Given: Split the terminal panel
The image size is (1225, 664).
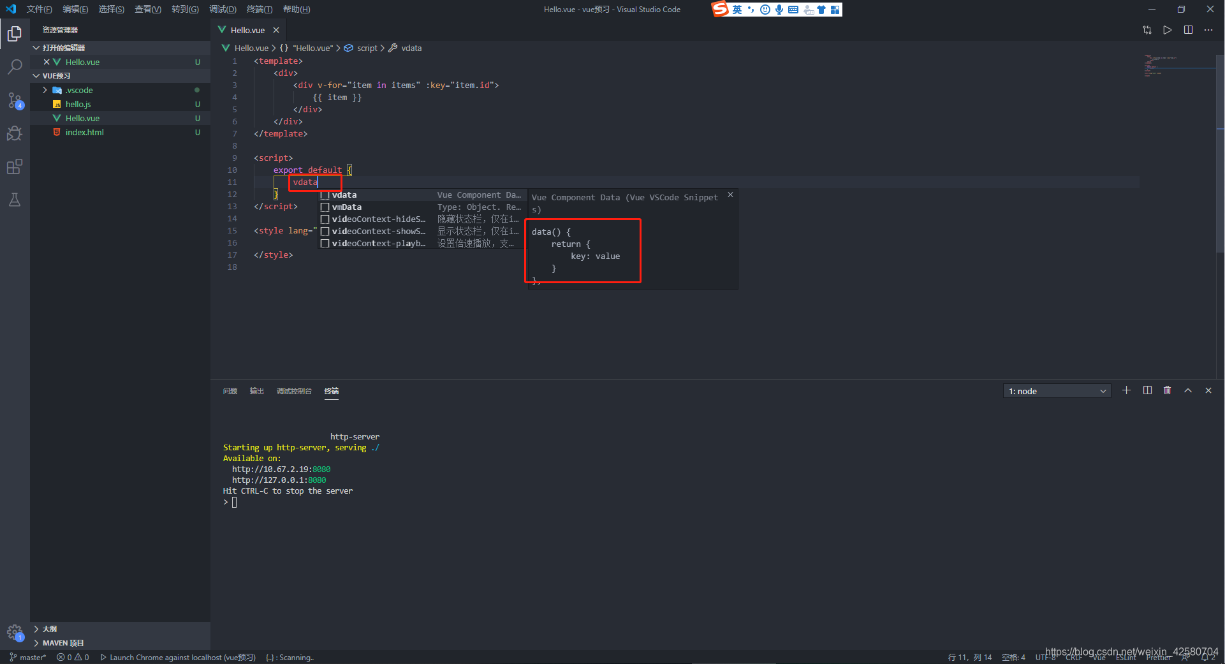Looking at the screenshot, I should pyautogui.click(x=1147, y=390).
